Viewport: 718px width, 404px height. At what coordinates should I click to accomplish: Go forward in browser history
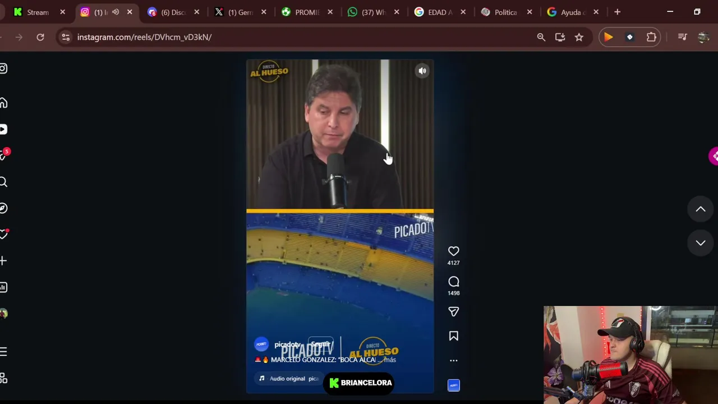pyautogui.click(x=19, y=37)
